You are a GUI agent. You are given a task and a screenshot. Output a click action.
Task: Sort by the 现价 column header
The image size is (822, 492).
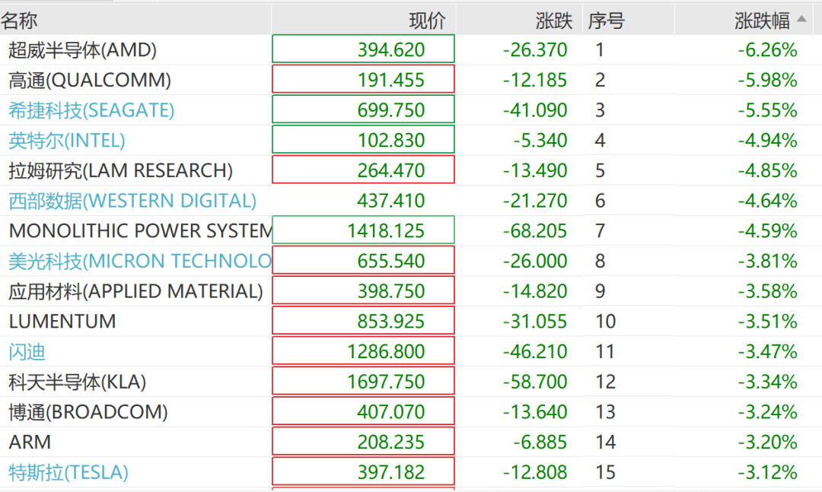(427, 21)
